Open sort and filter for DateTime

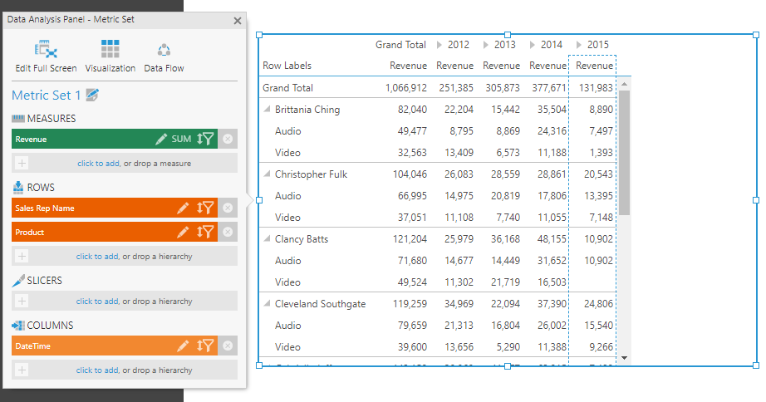pyautogui.click(x=206, y=346)
